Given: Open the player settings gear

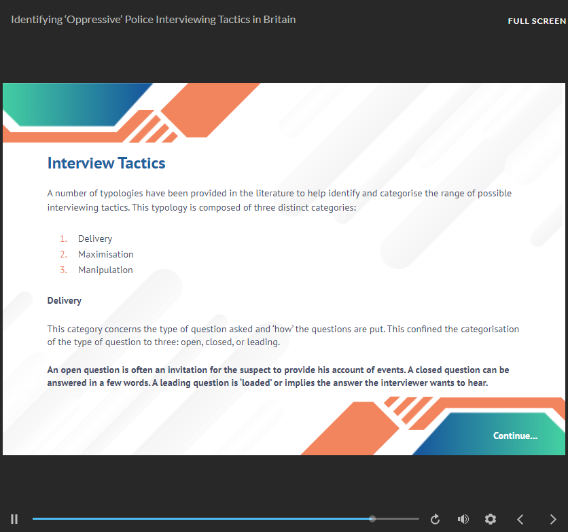Looking at the screenshot, I should pyautogui.click(x=491, y=519).
